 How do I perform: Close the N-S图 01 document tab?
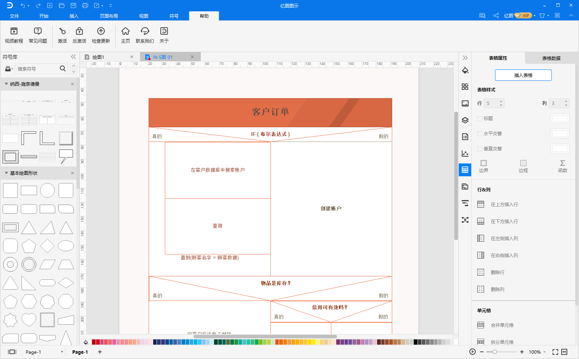pyautogui.click(x=192, y=57)
